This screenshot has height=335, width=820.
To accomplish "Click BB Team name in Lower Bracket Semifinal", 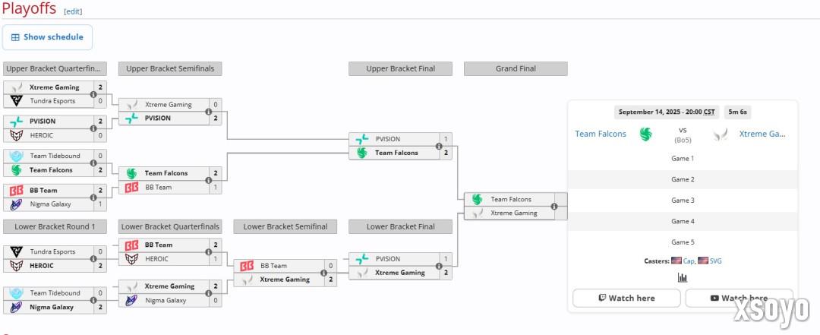I will click(x=273, y=266).
